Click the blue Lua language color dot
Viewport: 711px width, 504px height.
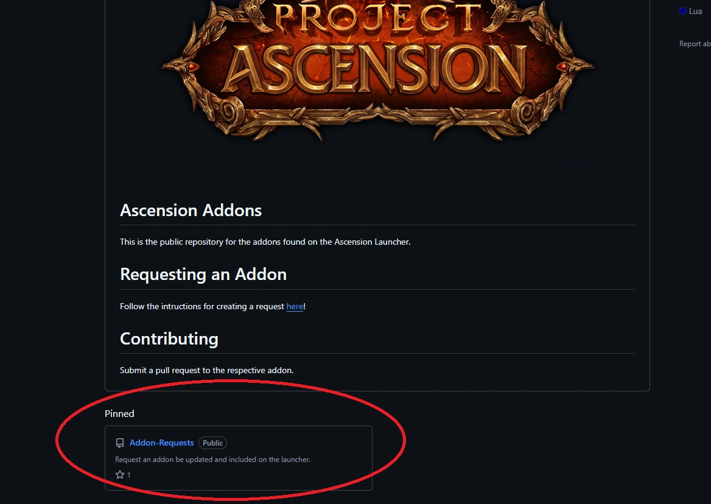683,11
